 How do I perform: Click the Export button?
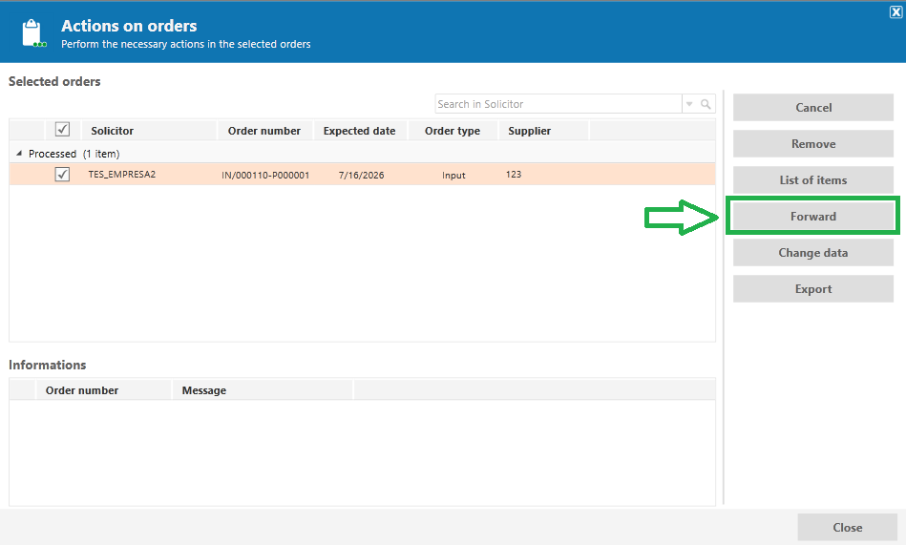tap(813, 289)
